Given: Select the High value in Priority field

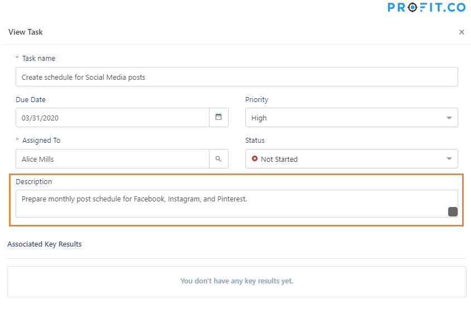Looking at the screenshot, I should tap(259, 118).
